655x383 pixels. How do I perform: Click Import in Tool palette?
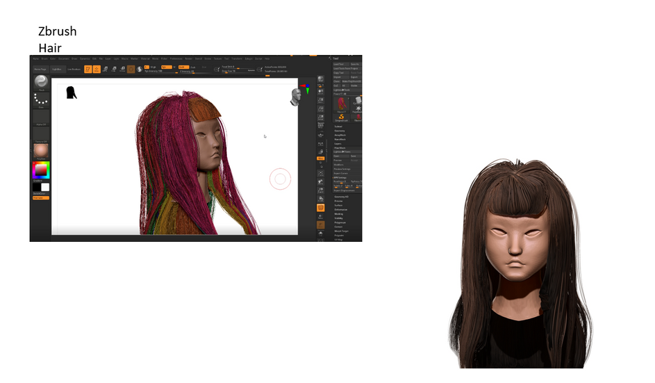point(341,77)
